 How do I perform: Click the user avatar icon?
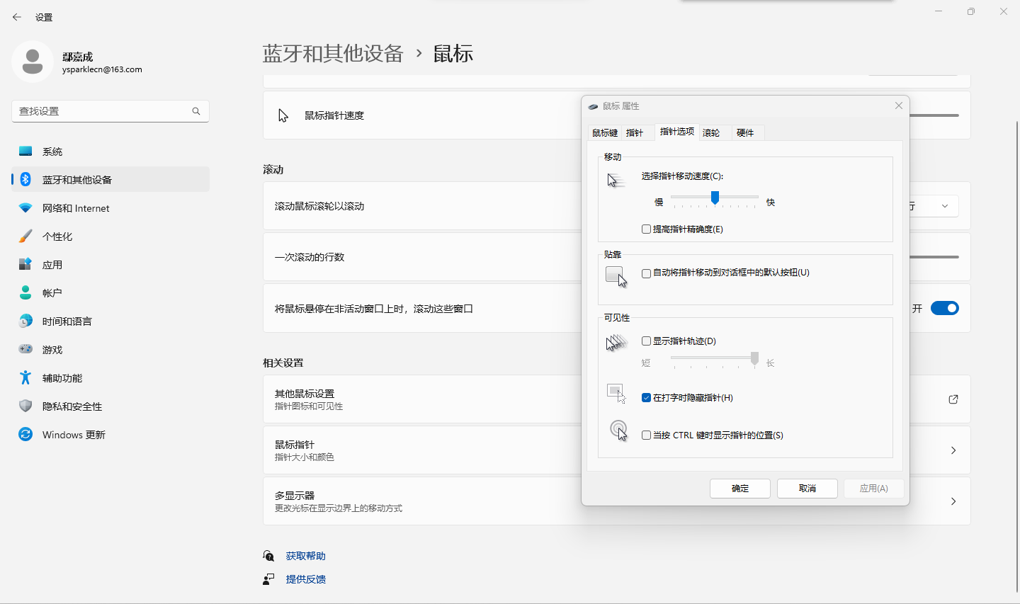pos(33,62)
